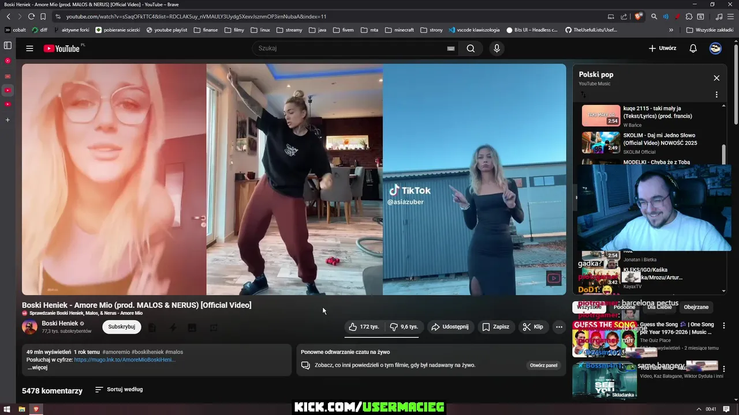Open the youtube playlist bookmark
Viewport: 739px width, 415px height.
coord(167,30)
